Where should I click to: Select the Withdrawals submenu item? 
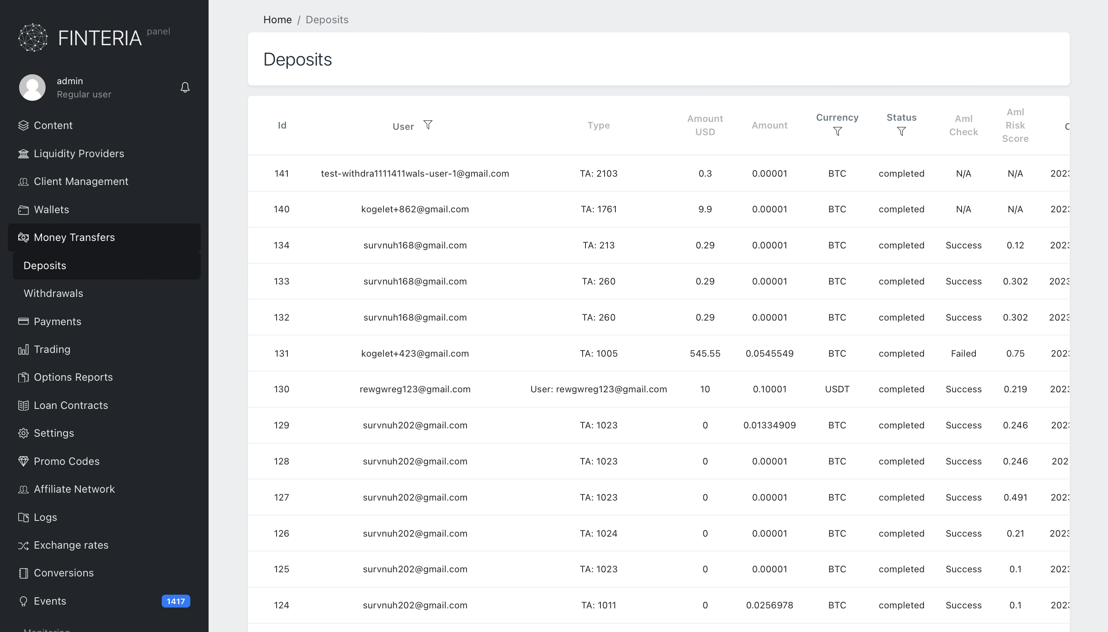53,294
